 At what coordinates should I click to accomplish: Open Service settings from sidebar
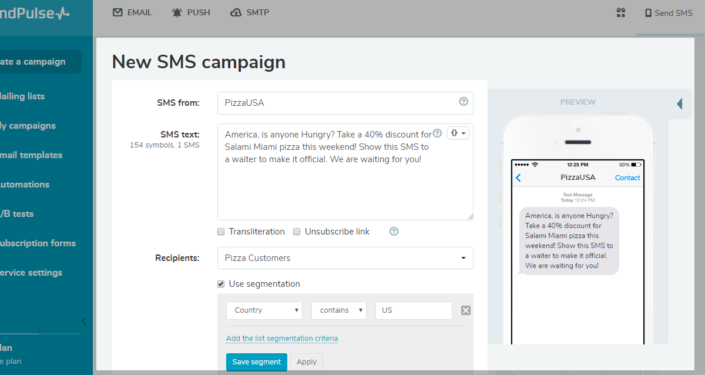pyautogui.click(x=31, y=272)
